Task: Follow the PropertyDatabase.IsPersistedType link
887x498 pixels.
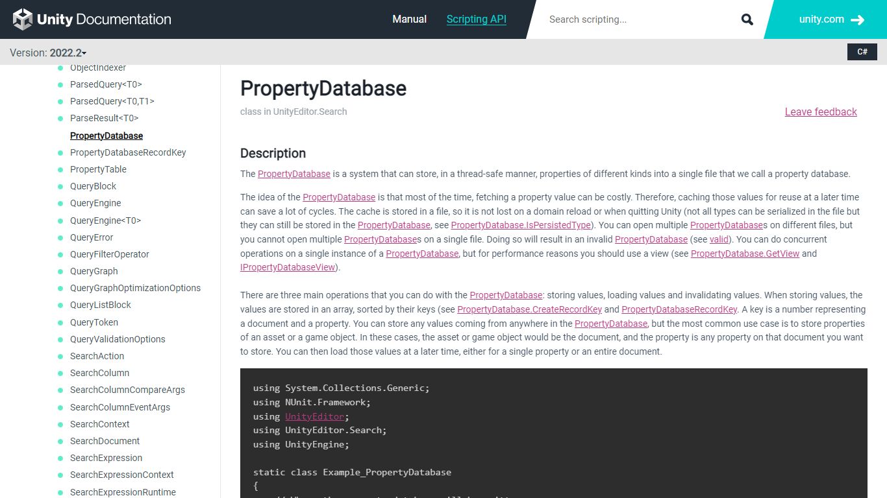Action: 521,225
